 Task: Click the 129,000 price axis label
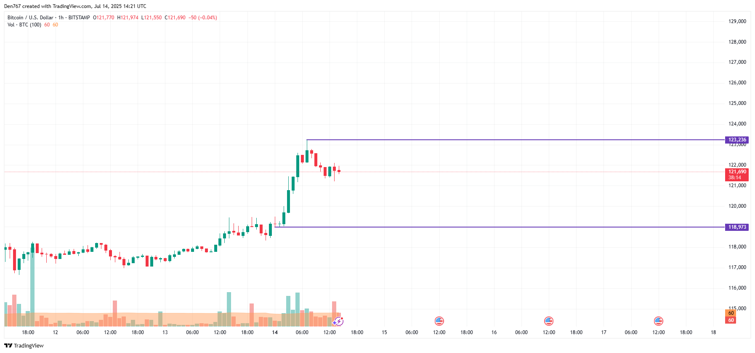pos(737,21)
